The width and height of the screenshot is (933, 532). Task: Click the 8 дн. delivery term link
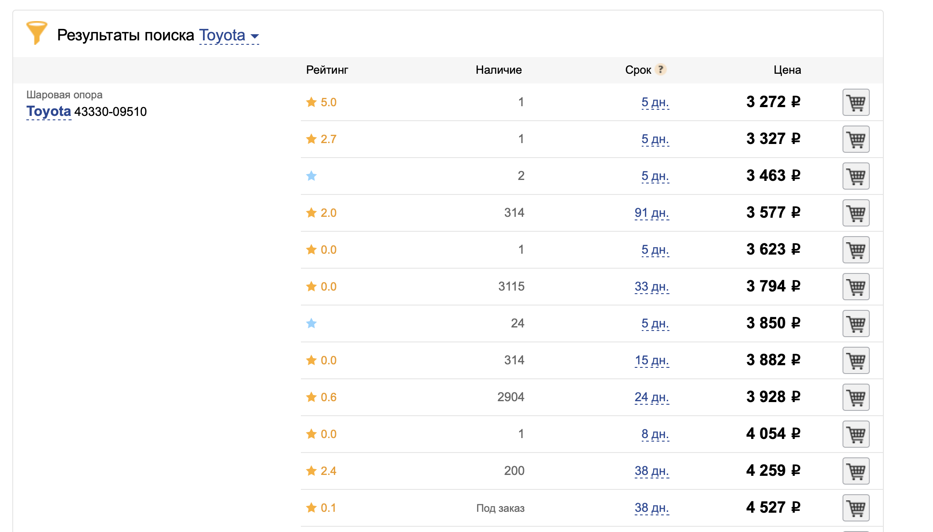click(x=655, y=434)
